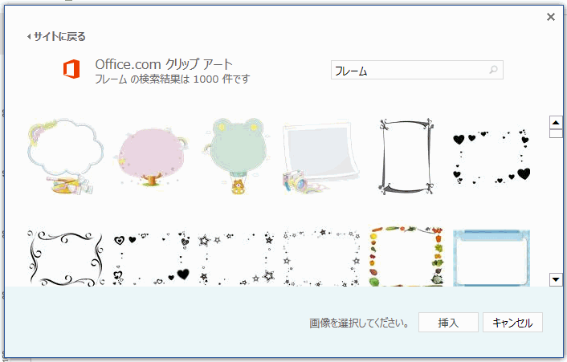Click the キャンセル button
Screen dimensions: 567x362
512,322
